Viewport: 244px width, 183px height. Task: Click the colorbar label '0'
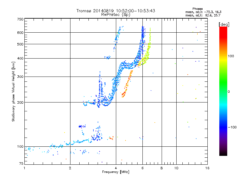(229, 92)
